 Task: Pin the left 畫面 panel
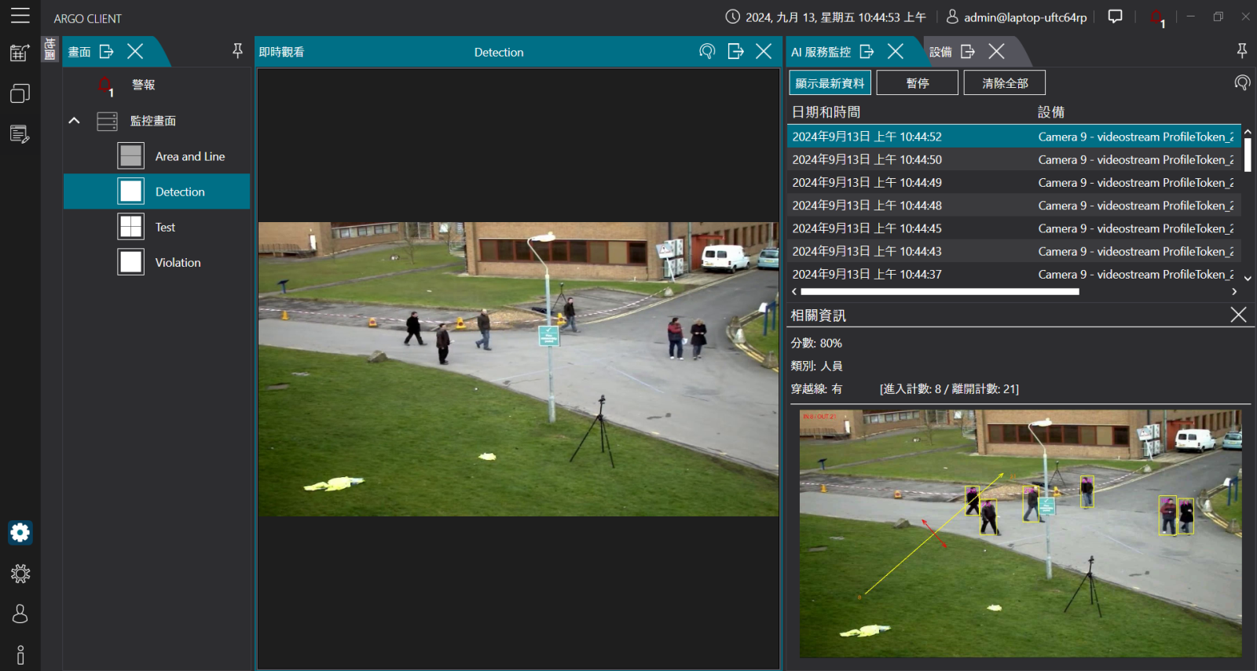pyautogui.click(x=237, y=52)
